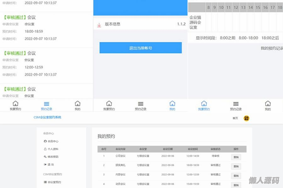Cancel the 内部会议 booking via 撤销
283x188 pixels.
point(236,176)
